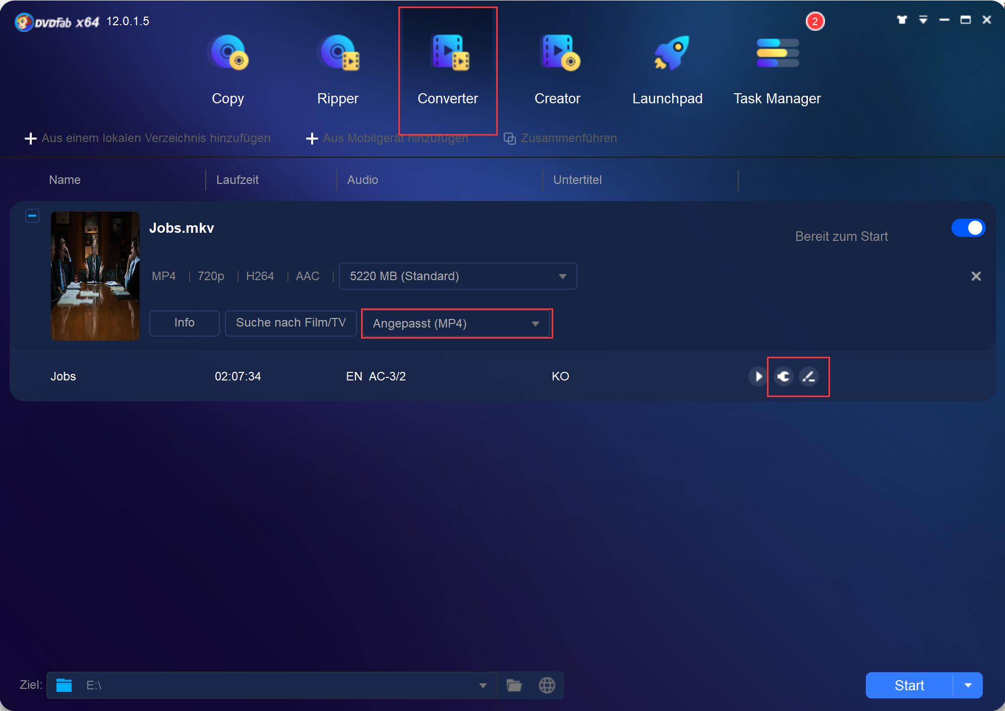1005x711 pixels.
Task: Toggle off the Jobs.mkv enable switch
Action: click(x=968, y=228)
